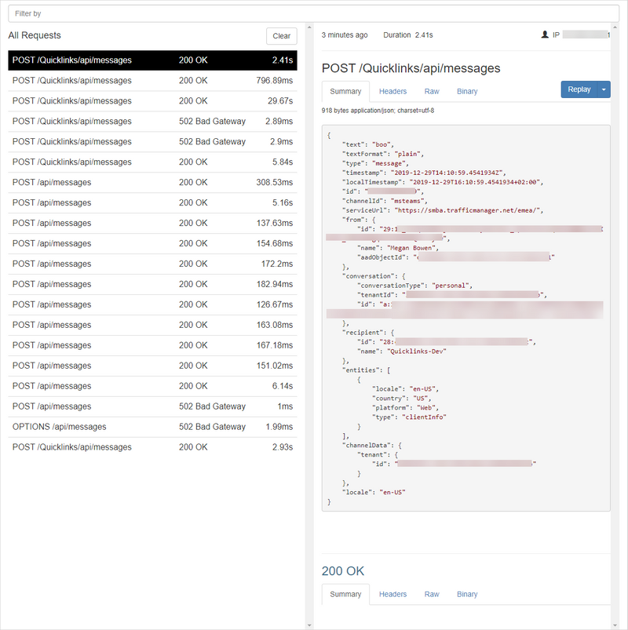Click the selected 2.41s Quicklinks request
The width and height of the screenshot is (628, 630).
click(152, 60)
